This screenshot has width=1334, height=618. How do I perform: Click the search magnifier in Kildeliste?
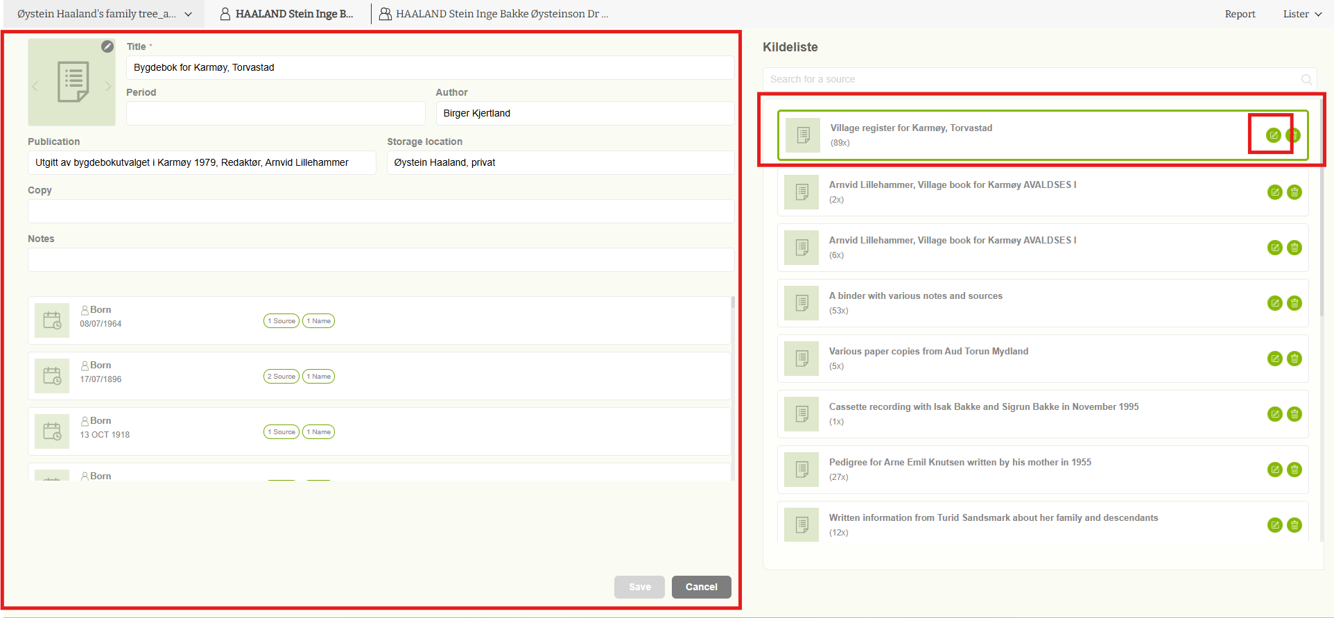[x=1306, y=80]
